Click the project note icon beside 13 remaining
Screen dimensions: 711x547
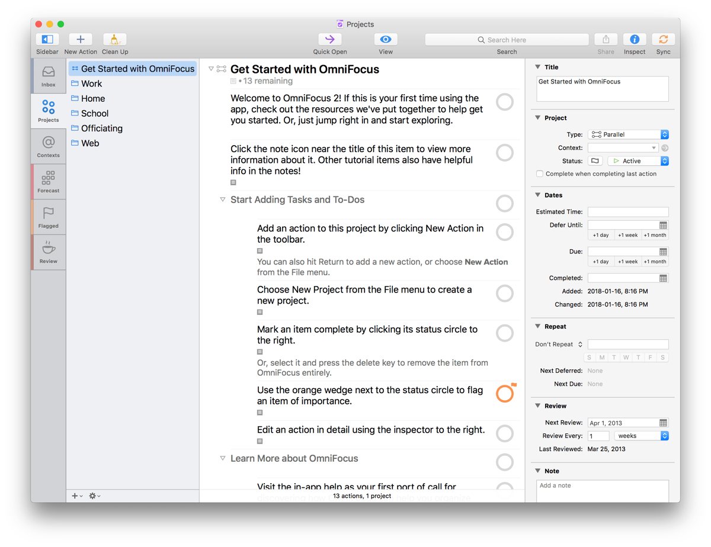pyautogui.click(x=233, y=81)
